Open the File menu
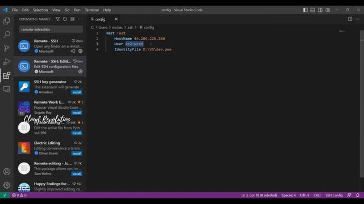This screenshot has width=364, height=204. [x=15, y=10]
